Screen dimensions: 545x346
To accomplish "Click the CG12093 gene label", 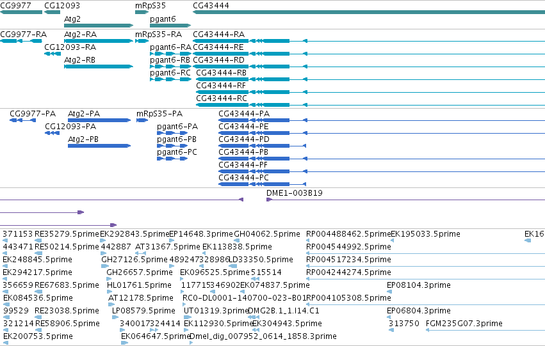I will pos(62,6).
